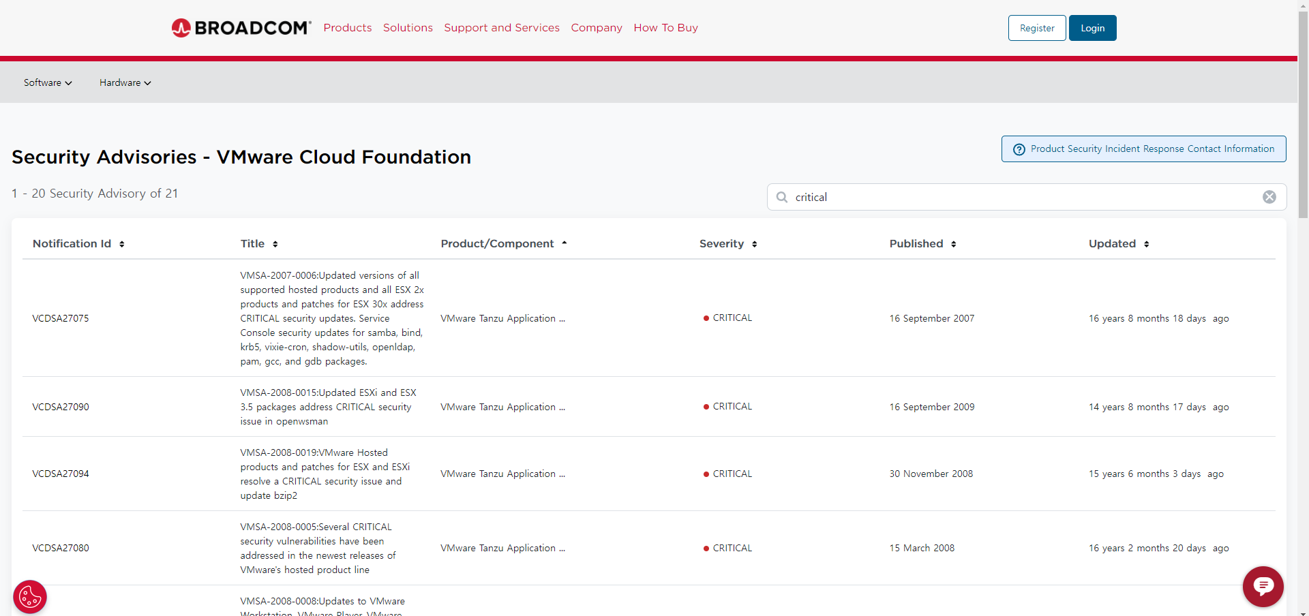The image size is (1309, 616).
Task: Open the cookie settings icon
Action: (x=30, y=597)
